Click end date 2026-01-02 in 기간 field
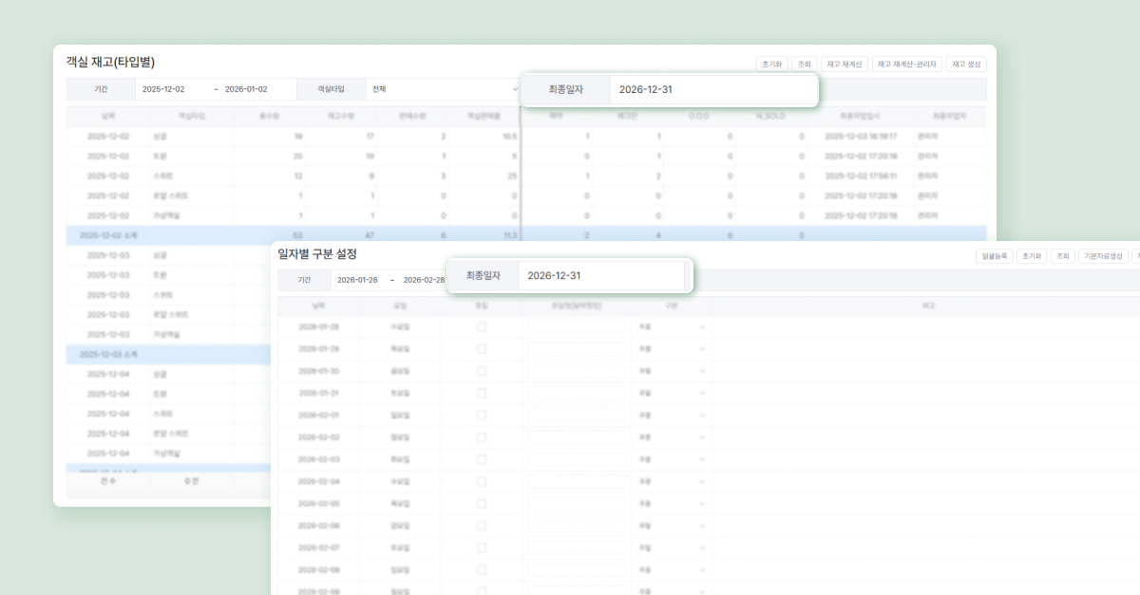Viewport: 1140px width, 595px height. tap(246, 89)
